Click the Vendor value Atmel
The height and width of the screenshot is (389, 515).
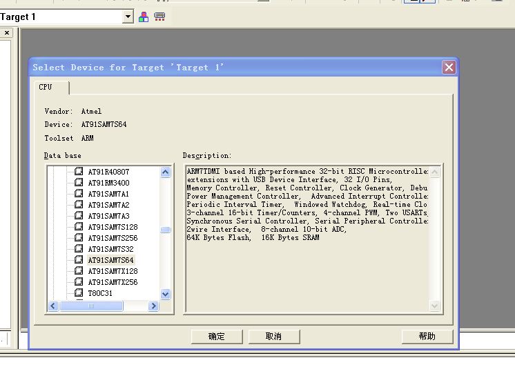pyautogui.click(x=91, y=111)
